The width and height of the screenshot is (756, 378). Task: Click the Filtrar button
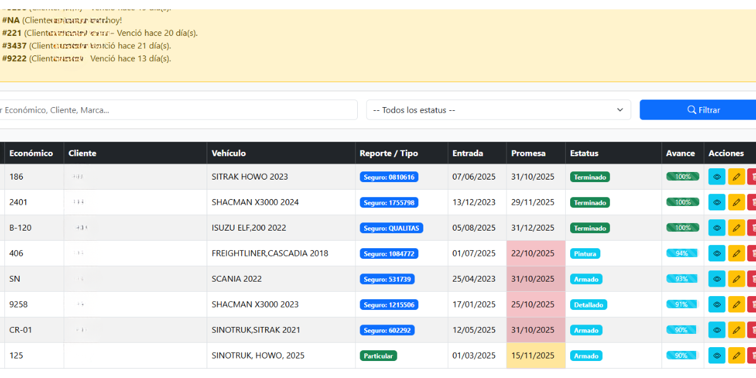coord(697,110)
